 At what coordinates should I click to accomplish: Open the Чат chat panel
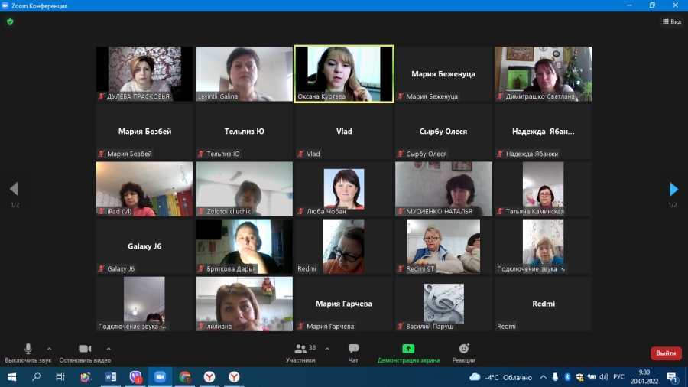coord(353,353)
